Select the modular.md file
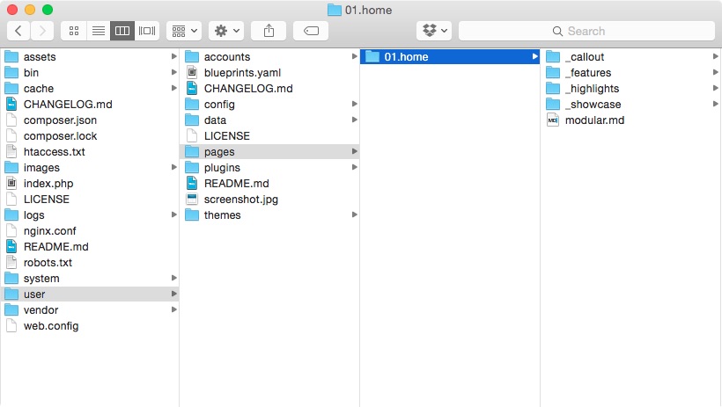722x407 pixels. [x=593, y=120]
